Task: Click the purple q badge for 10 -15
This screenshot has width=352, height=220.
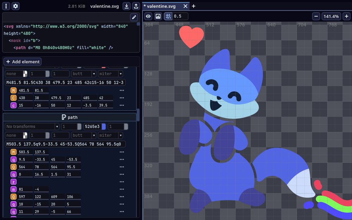Action: [13, 204]
